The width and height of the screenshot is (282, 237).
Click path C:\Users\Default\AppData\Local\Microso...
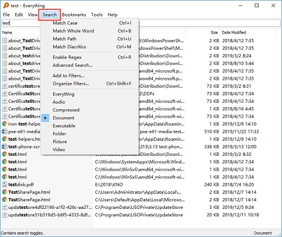tap(140, 199)
